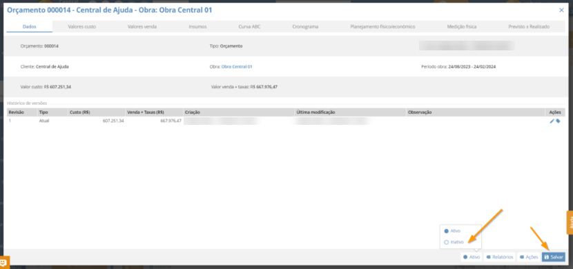Open the Previsto x Realizado tab

(529, 27)
